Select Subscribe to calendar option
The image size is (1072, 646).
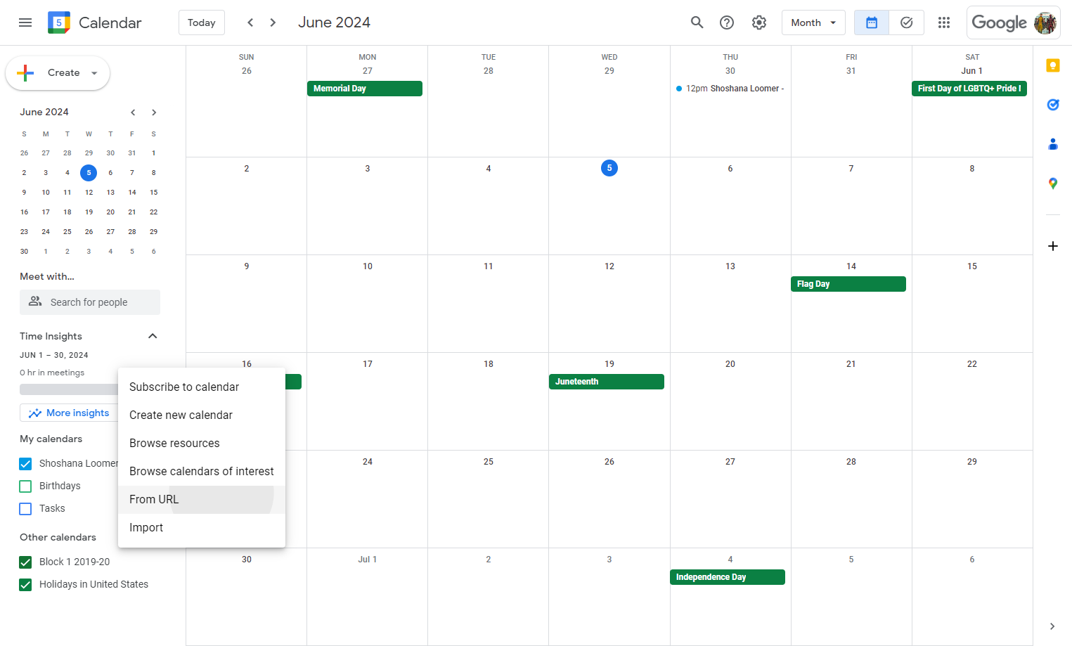202,387
